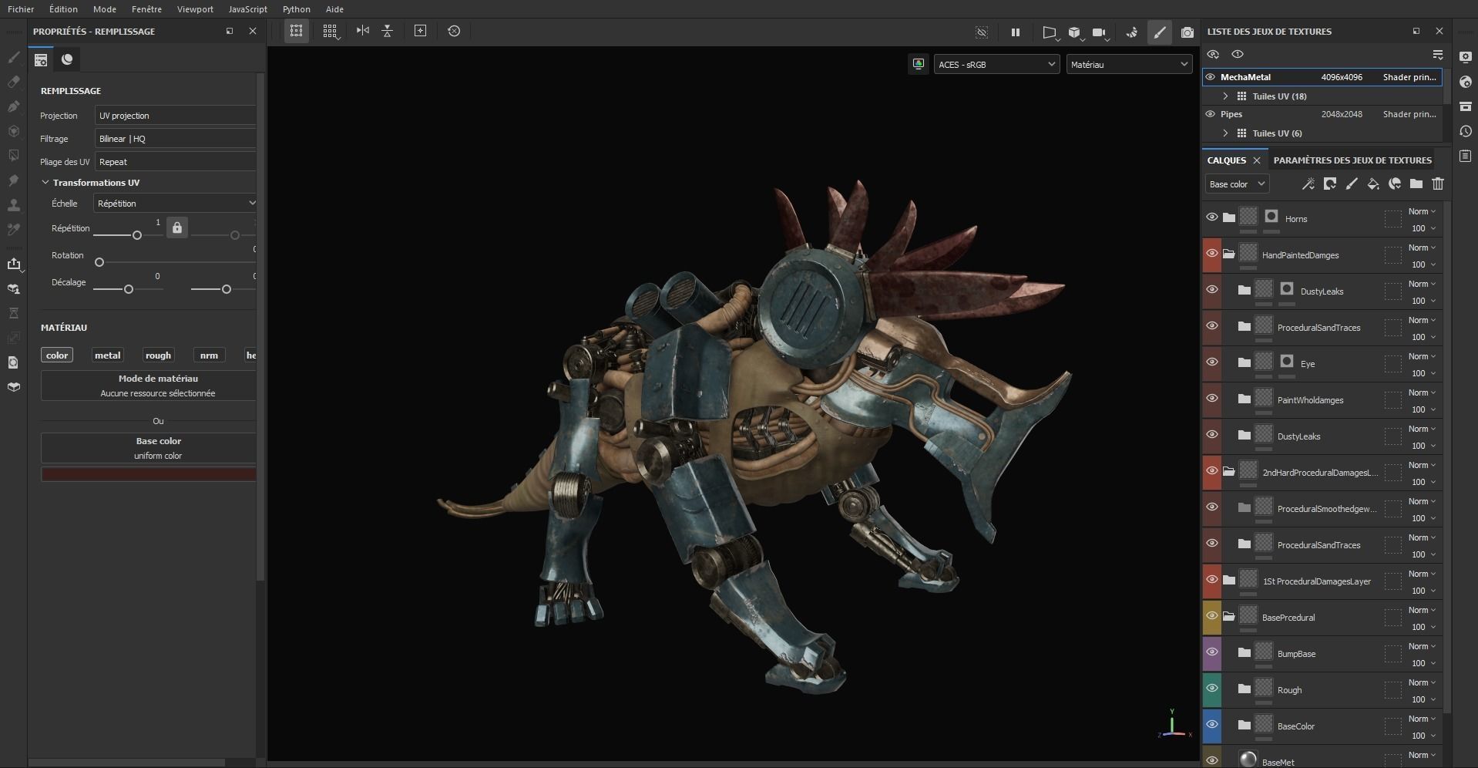Hide the Rough layer
The width and height of the screenshot is (1478, 768).
1211,689
